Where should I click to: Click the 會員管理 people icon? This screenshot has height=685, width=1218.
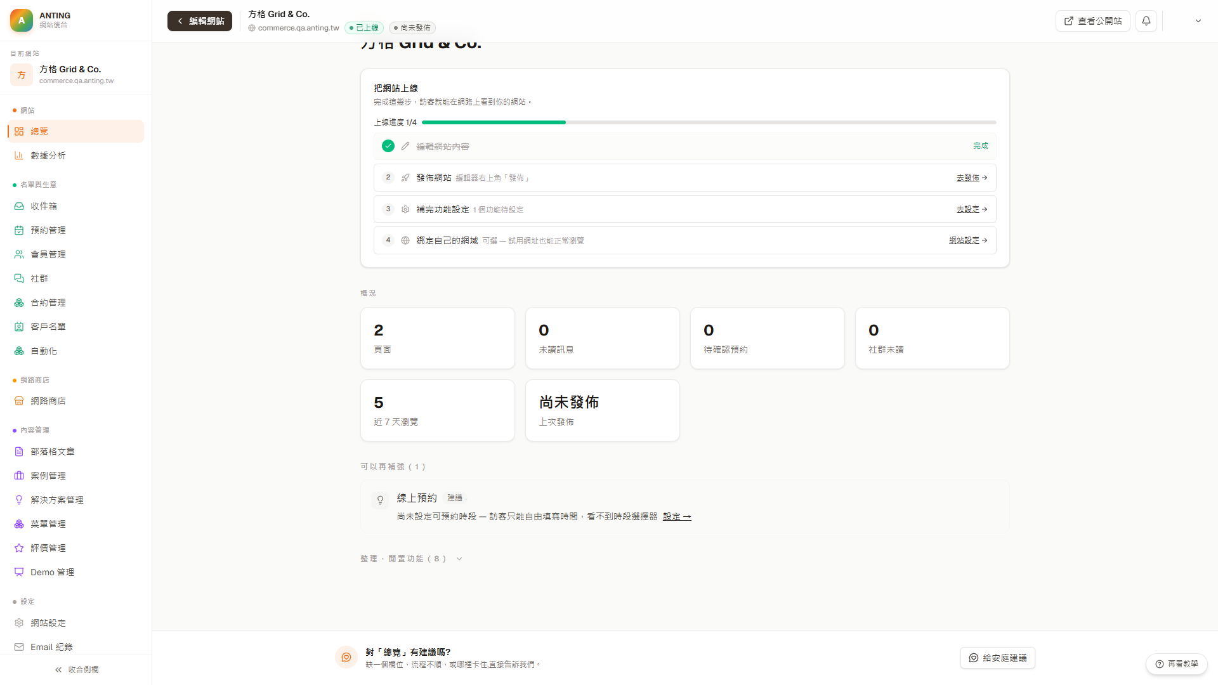click(19, 254)
